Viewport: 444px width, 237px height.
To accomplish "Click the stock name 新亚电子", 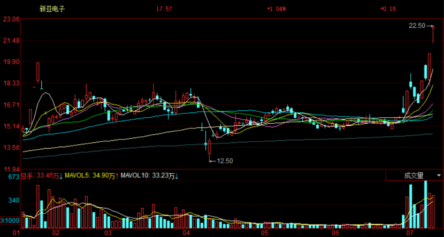I will point(52,9).
